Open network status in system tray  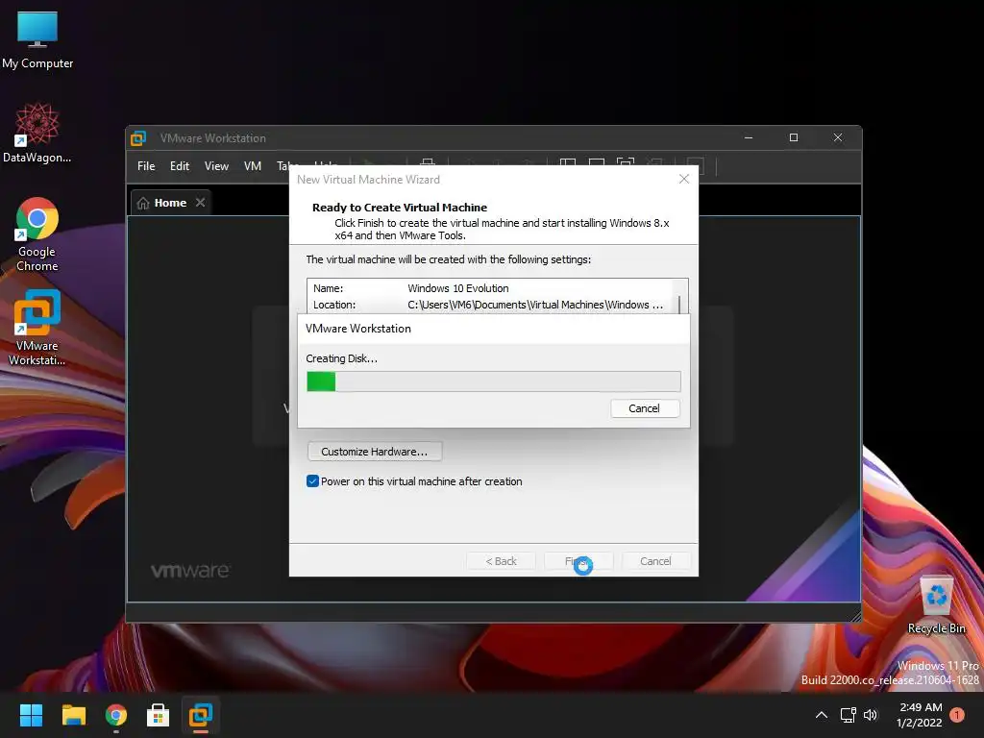[x=848, y=715]
